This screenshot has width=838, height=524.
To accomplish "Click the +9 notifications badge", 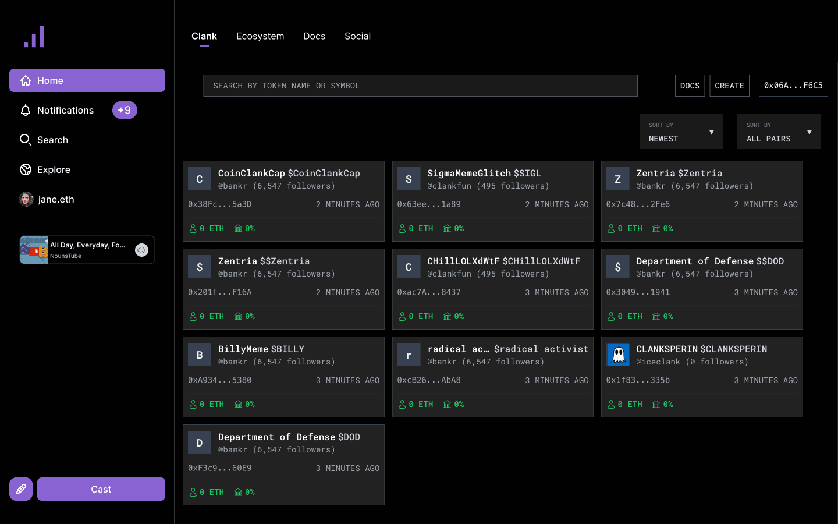I will pos(125,110).
